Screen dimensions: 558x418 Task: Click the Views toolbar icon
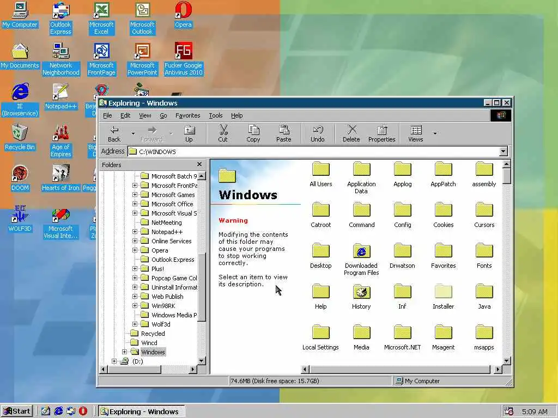pos(416,134)
